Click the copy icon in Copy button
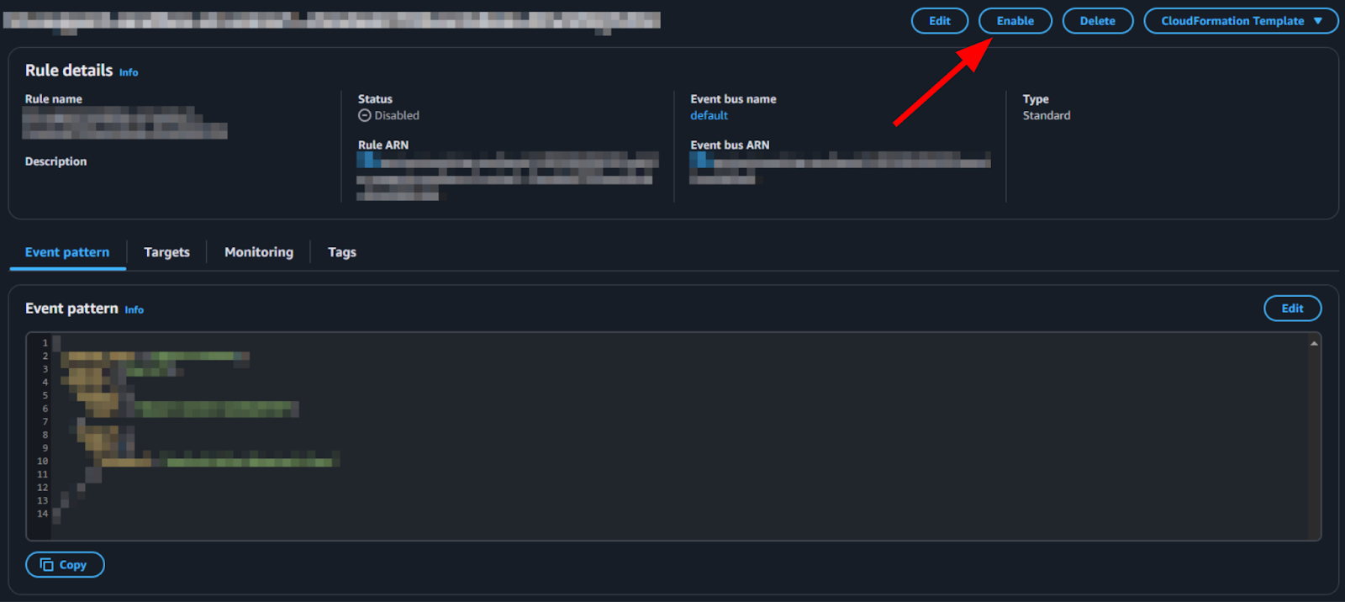Screen dimensions: 1345x602 click(47, 564)
